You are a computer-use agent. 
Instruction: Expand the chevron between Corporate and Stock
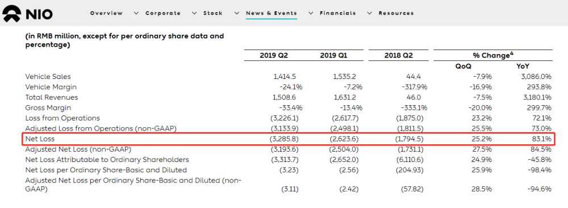(194, 13)
